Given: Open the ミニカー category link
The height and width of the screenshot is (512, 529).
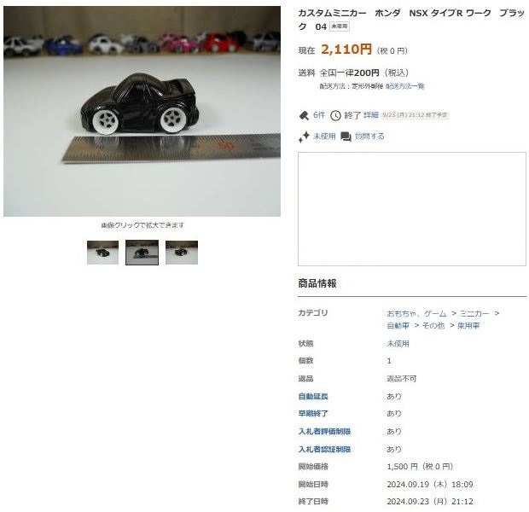Looking at the screenshot, I should 474,313.
